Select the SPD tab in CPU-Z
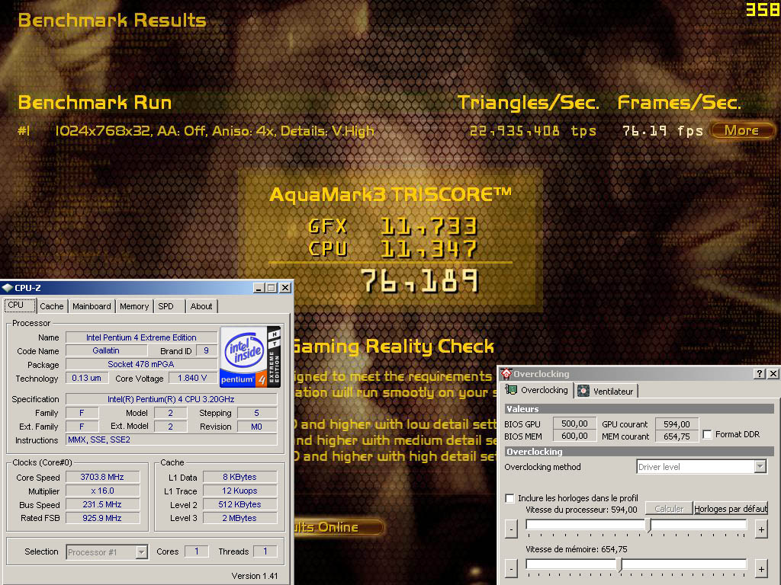 click(166, 306)
